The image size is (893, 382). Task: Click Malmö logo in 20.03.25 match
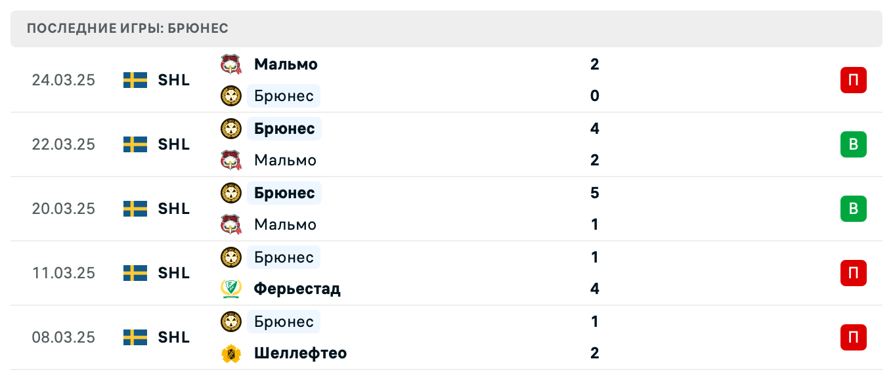point(230,224)
